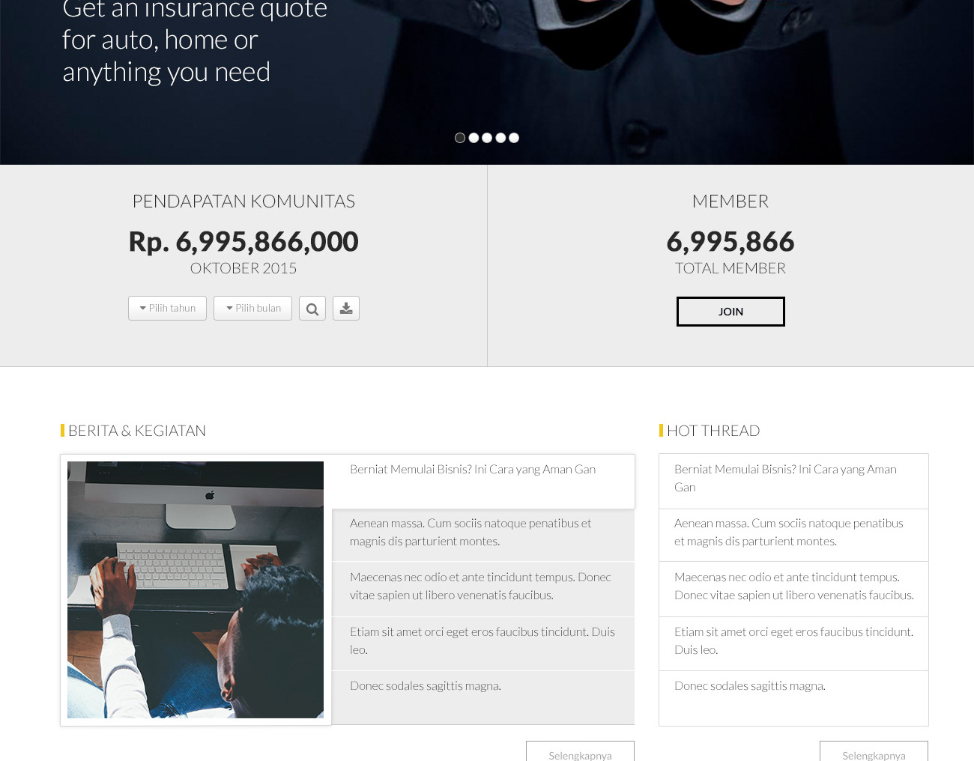This screenshot has height=761, width=974.
Task: Select the fifth carousel indicator dot
Action: pyautogui.click(x=514, y=138)
